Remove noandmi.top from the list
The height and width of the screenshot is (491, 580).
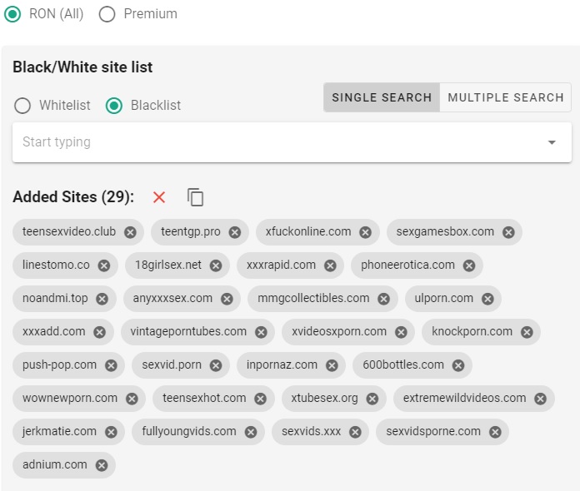(x=102, y=299)
